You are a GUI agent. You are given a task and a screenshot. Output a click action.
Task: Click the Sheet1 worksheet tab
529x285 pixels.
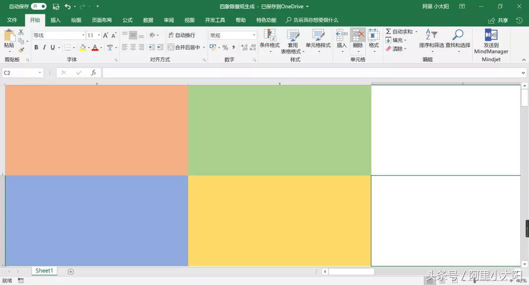[44, 271]
